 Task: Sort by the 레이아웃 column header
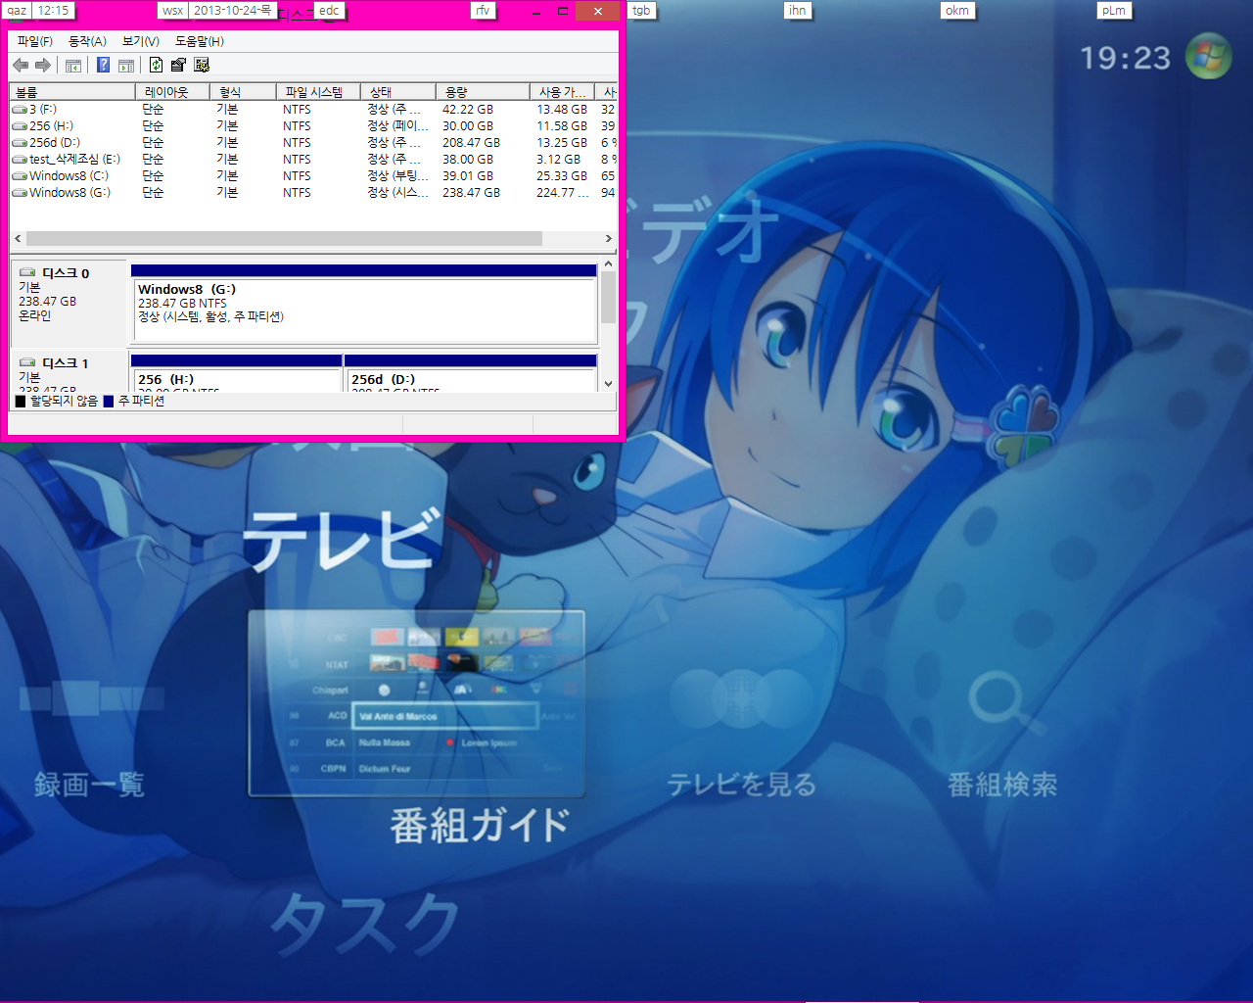pos(172,92)
